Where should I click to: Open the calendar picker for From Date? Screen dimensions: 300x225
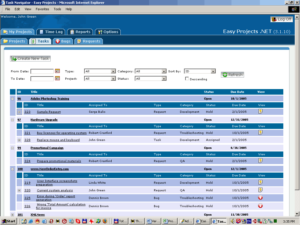57,71
